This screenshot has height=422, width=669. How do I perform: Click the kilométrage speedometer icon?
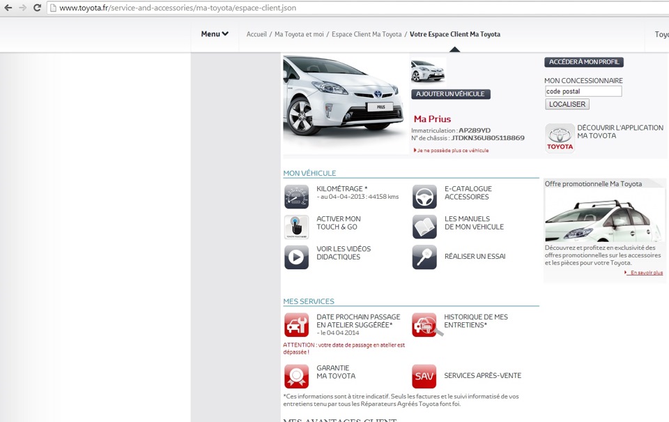pyautogui.click(x=297, y=197)
